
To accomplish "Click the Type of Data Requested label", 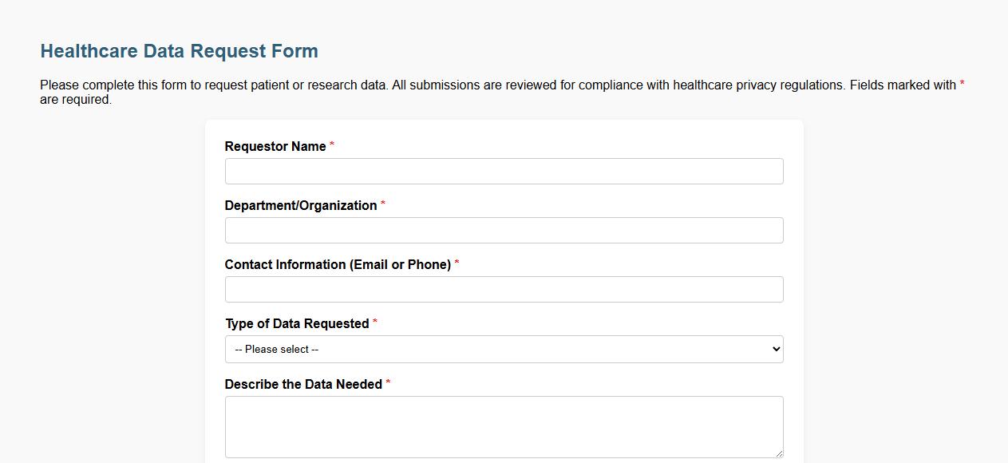I will point(296,323).
